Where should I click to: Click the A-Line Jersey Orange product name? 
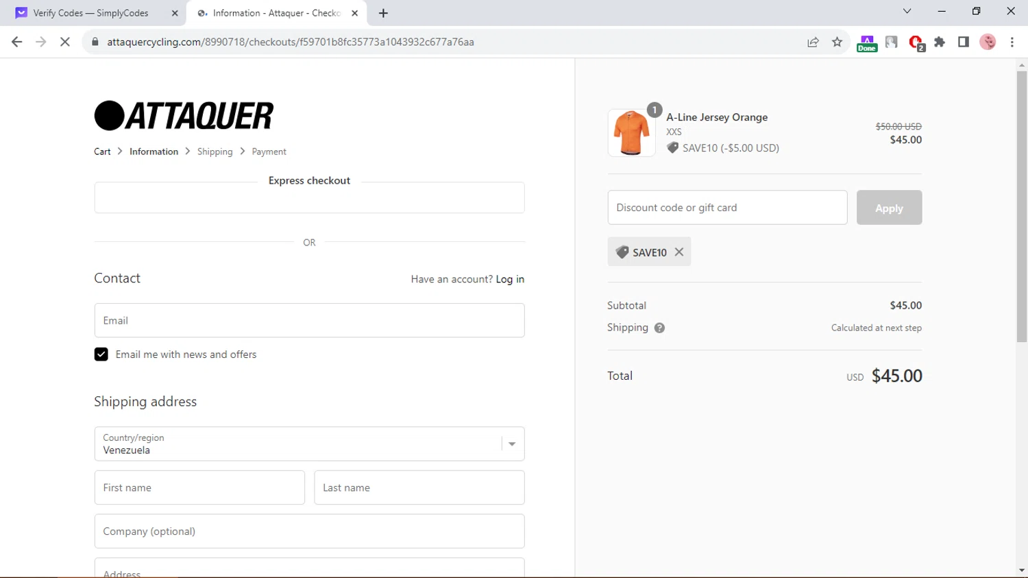pyautogui.click(x=717, y=117)
